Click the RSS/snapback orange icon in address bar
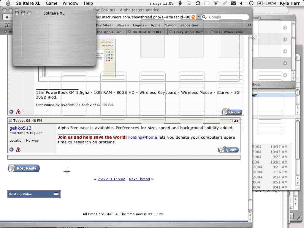This screenshot has height=228, width=304. (x=193, y=17)
